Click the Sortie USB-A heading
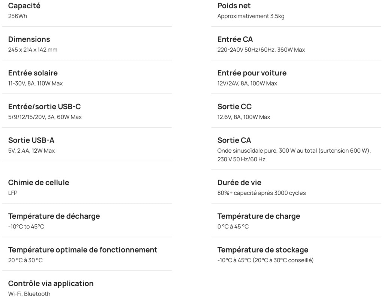The height and width of the screenshot is (302, 384). 31,140
